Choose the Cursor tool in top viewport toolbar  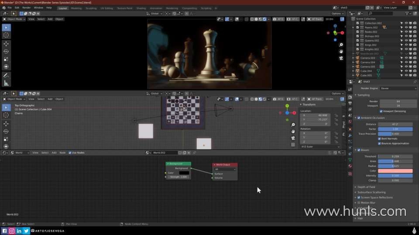point(6,35)
